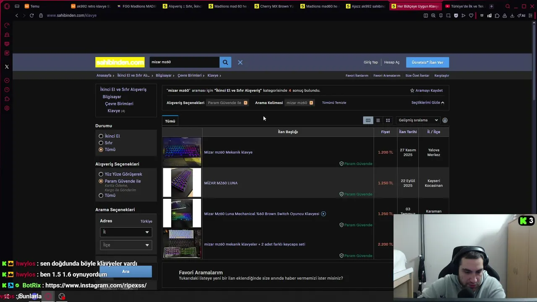Click the video play icon on Brown Switch listing
537x302 pixels.
tap(323, 214)
